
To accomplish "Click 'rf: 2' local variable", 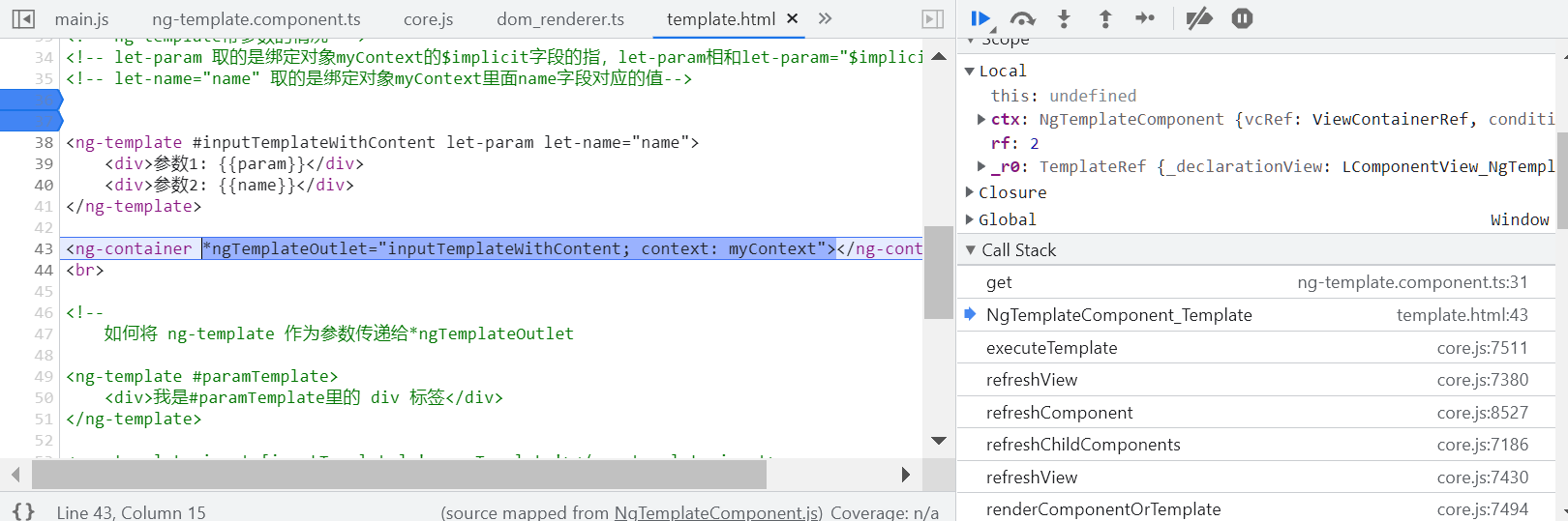I will [1014, 143].
